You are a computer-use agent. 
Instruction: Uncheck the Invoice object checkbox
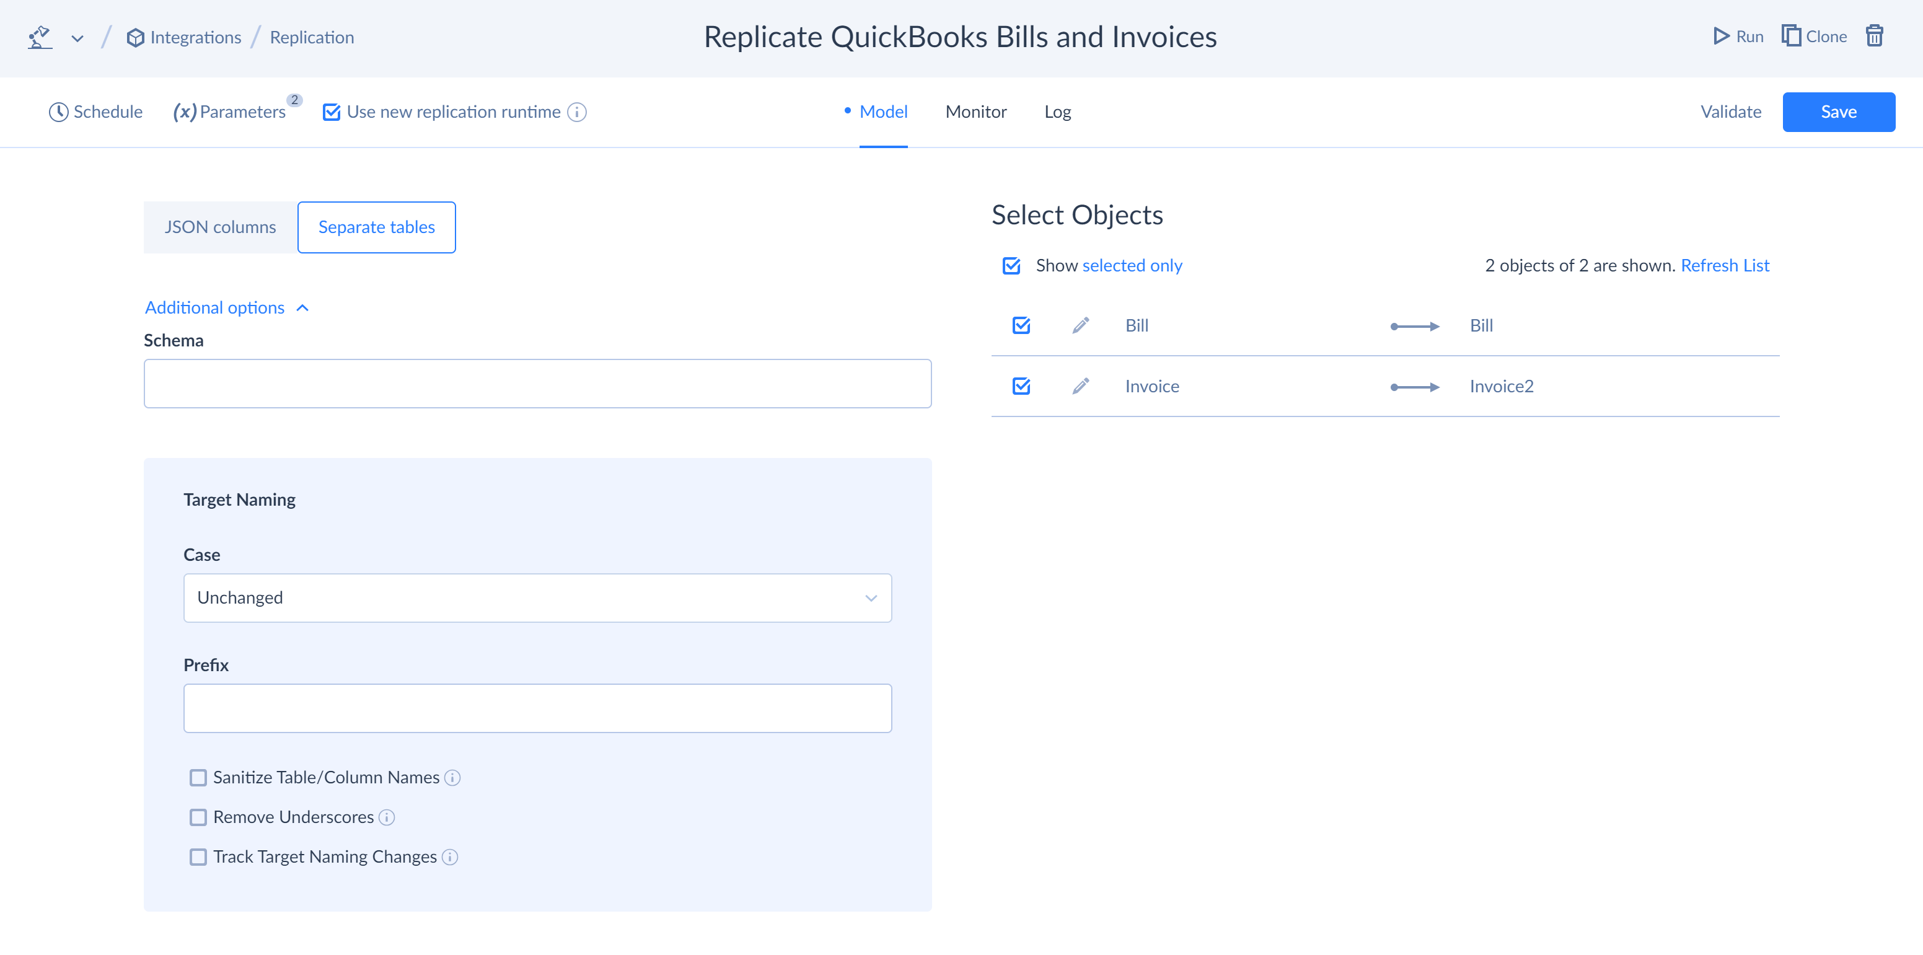click(x=1021, y=386)
